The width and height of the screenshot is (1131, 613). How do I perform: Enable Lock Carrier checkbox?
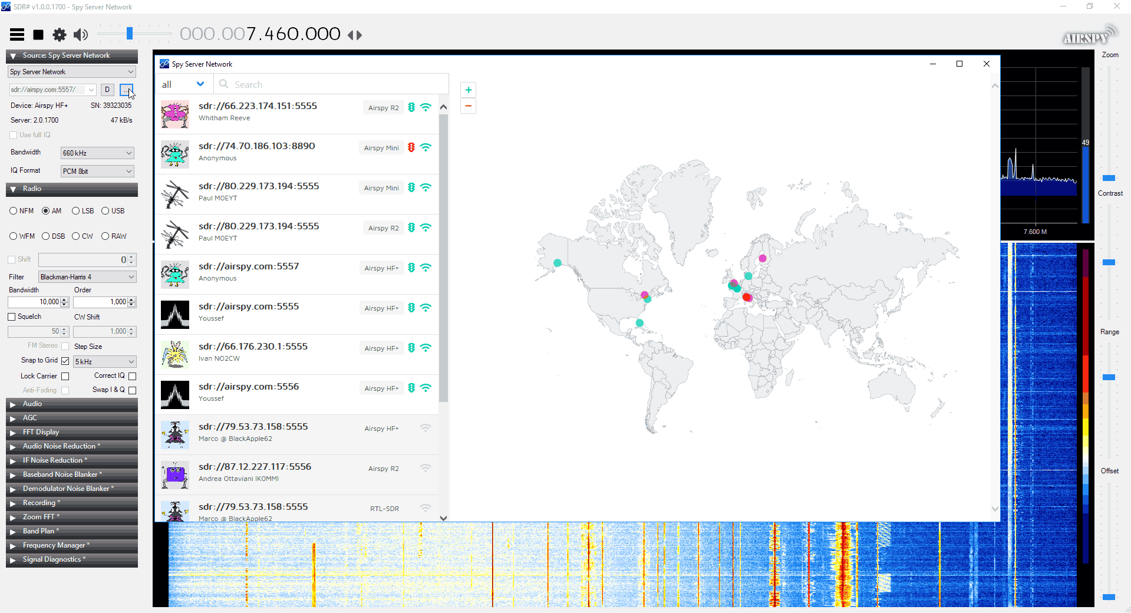(65, 376)
